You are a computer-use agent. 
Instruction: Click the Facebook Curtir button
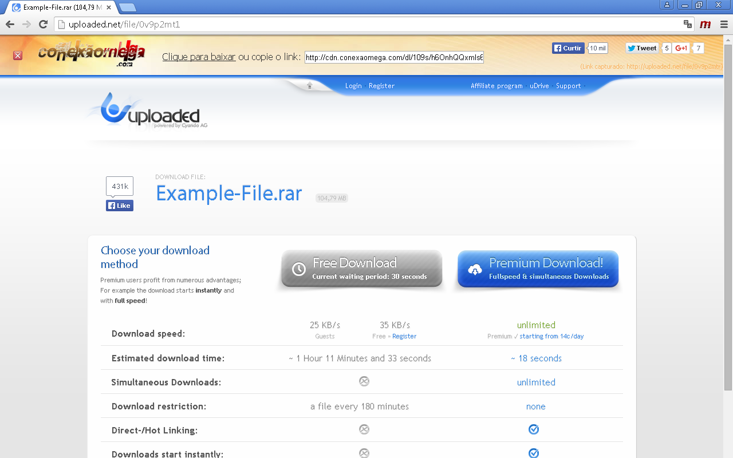coord(568,48)
